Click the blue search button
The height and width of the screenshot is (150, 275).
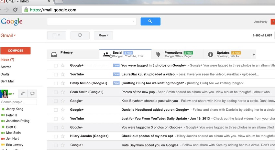pos(150,22)
